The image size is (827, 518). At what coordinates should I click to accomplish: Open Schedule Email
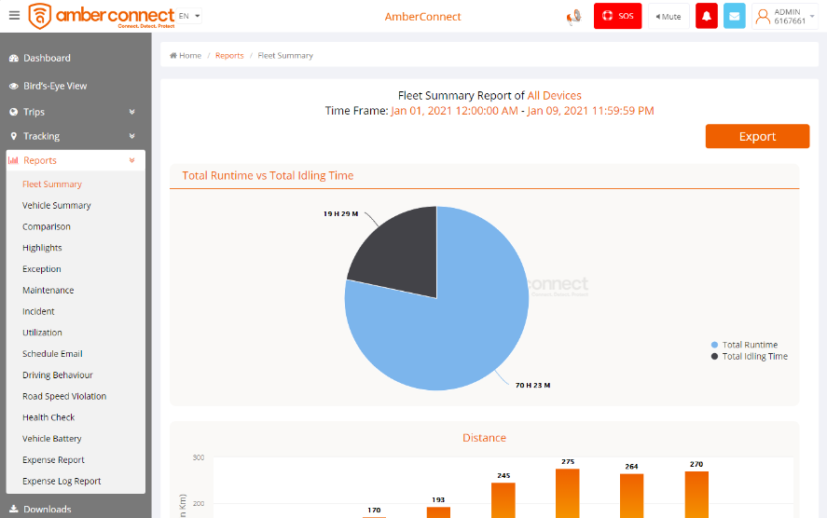tap(52, 354)
